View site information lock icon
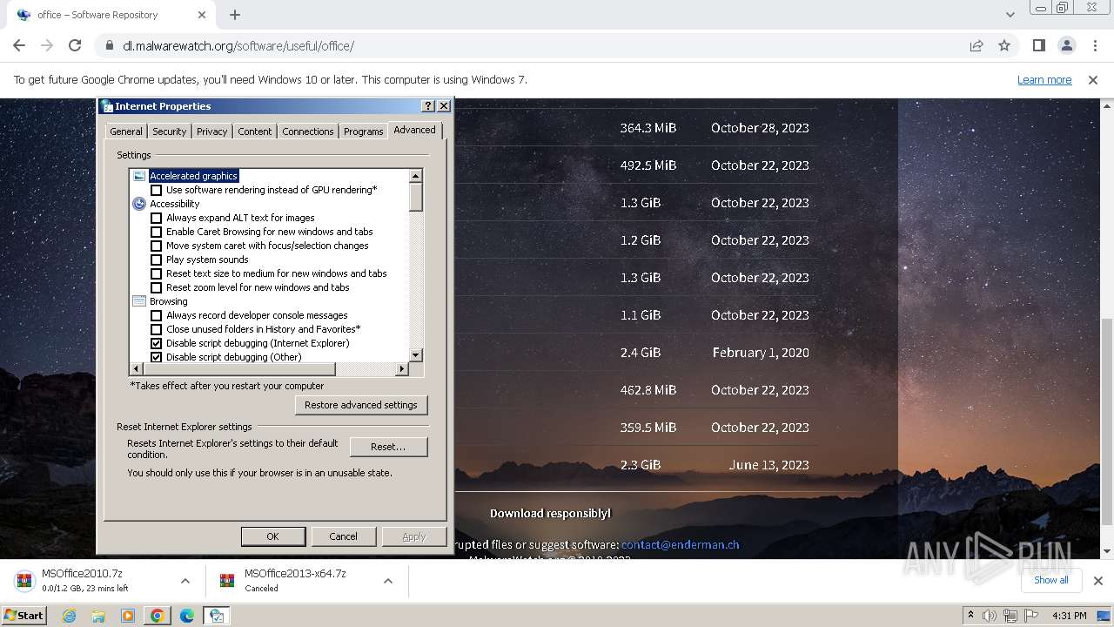 tap(109, 45)
